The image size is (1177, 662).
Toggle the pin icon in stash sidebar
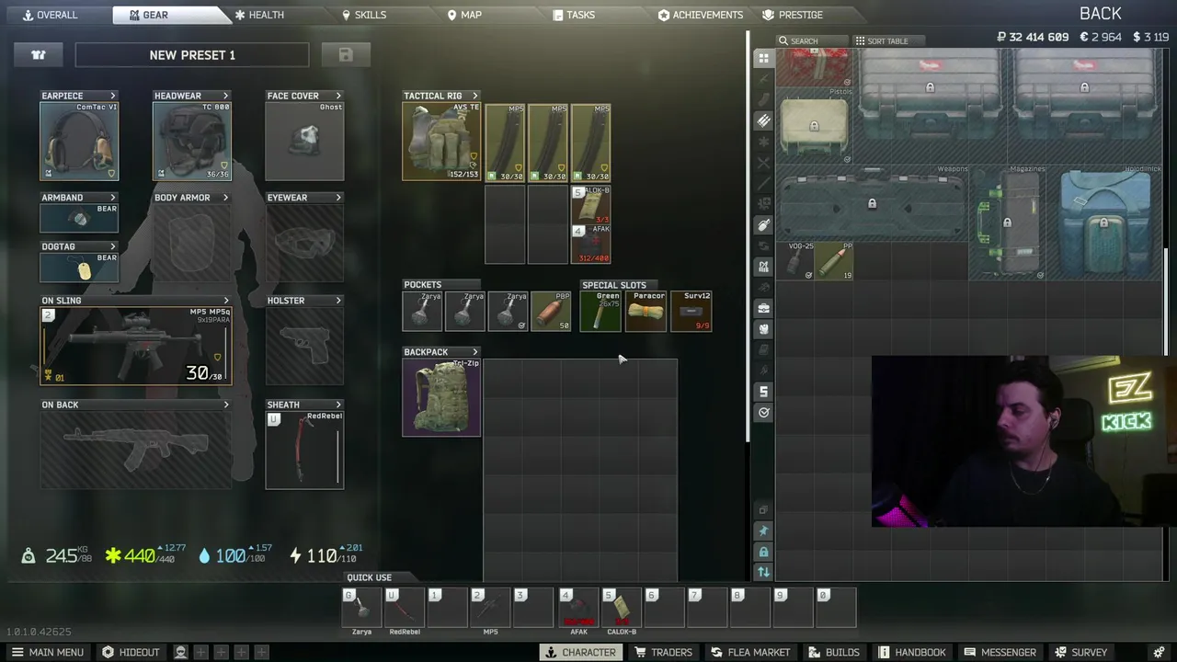(763, 531)
